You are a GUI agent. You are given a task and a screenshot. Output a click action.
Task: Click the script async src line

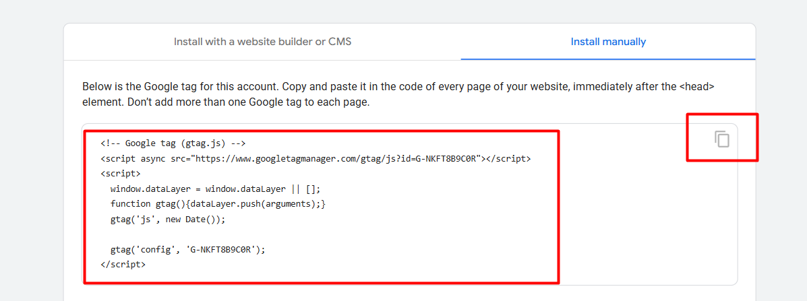pos(315,159)
